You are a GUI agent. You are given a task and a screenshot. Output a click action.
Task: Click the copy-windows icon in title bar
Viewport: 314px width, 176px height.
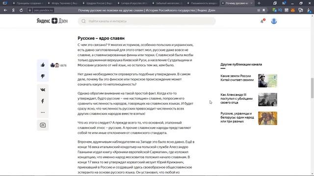point(275,3)
